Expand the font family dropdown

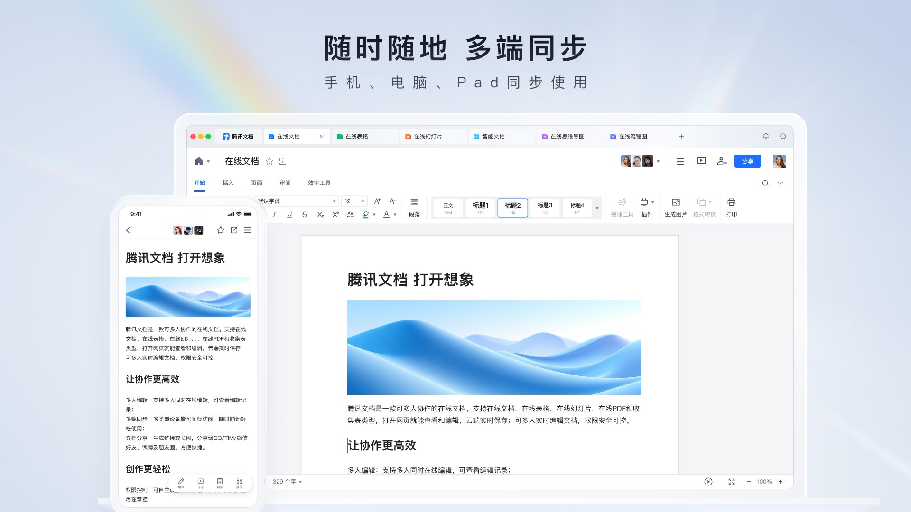pos(334,201)
